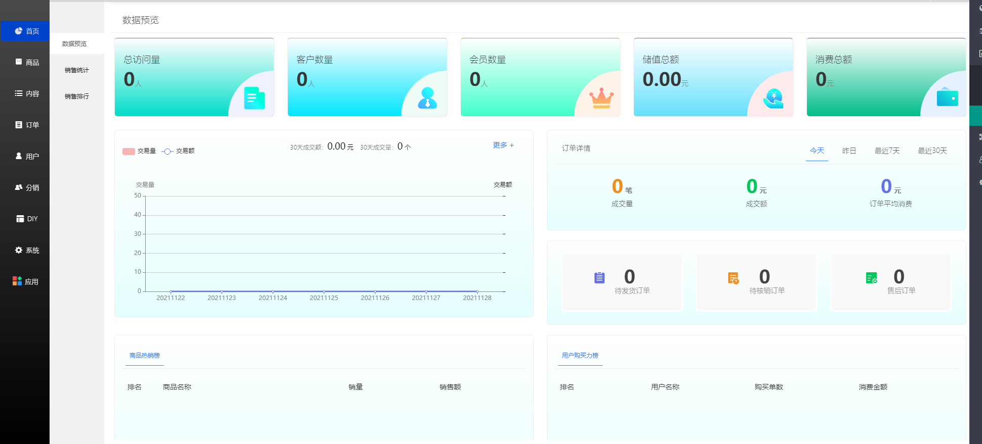Switch to the 昨日 tab

click(849, 151)
